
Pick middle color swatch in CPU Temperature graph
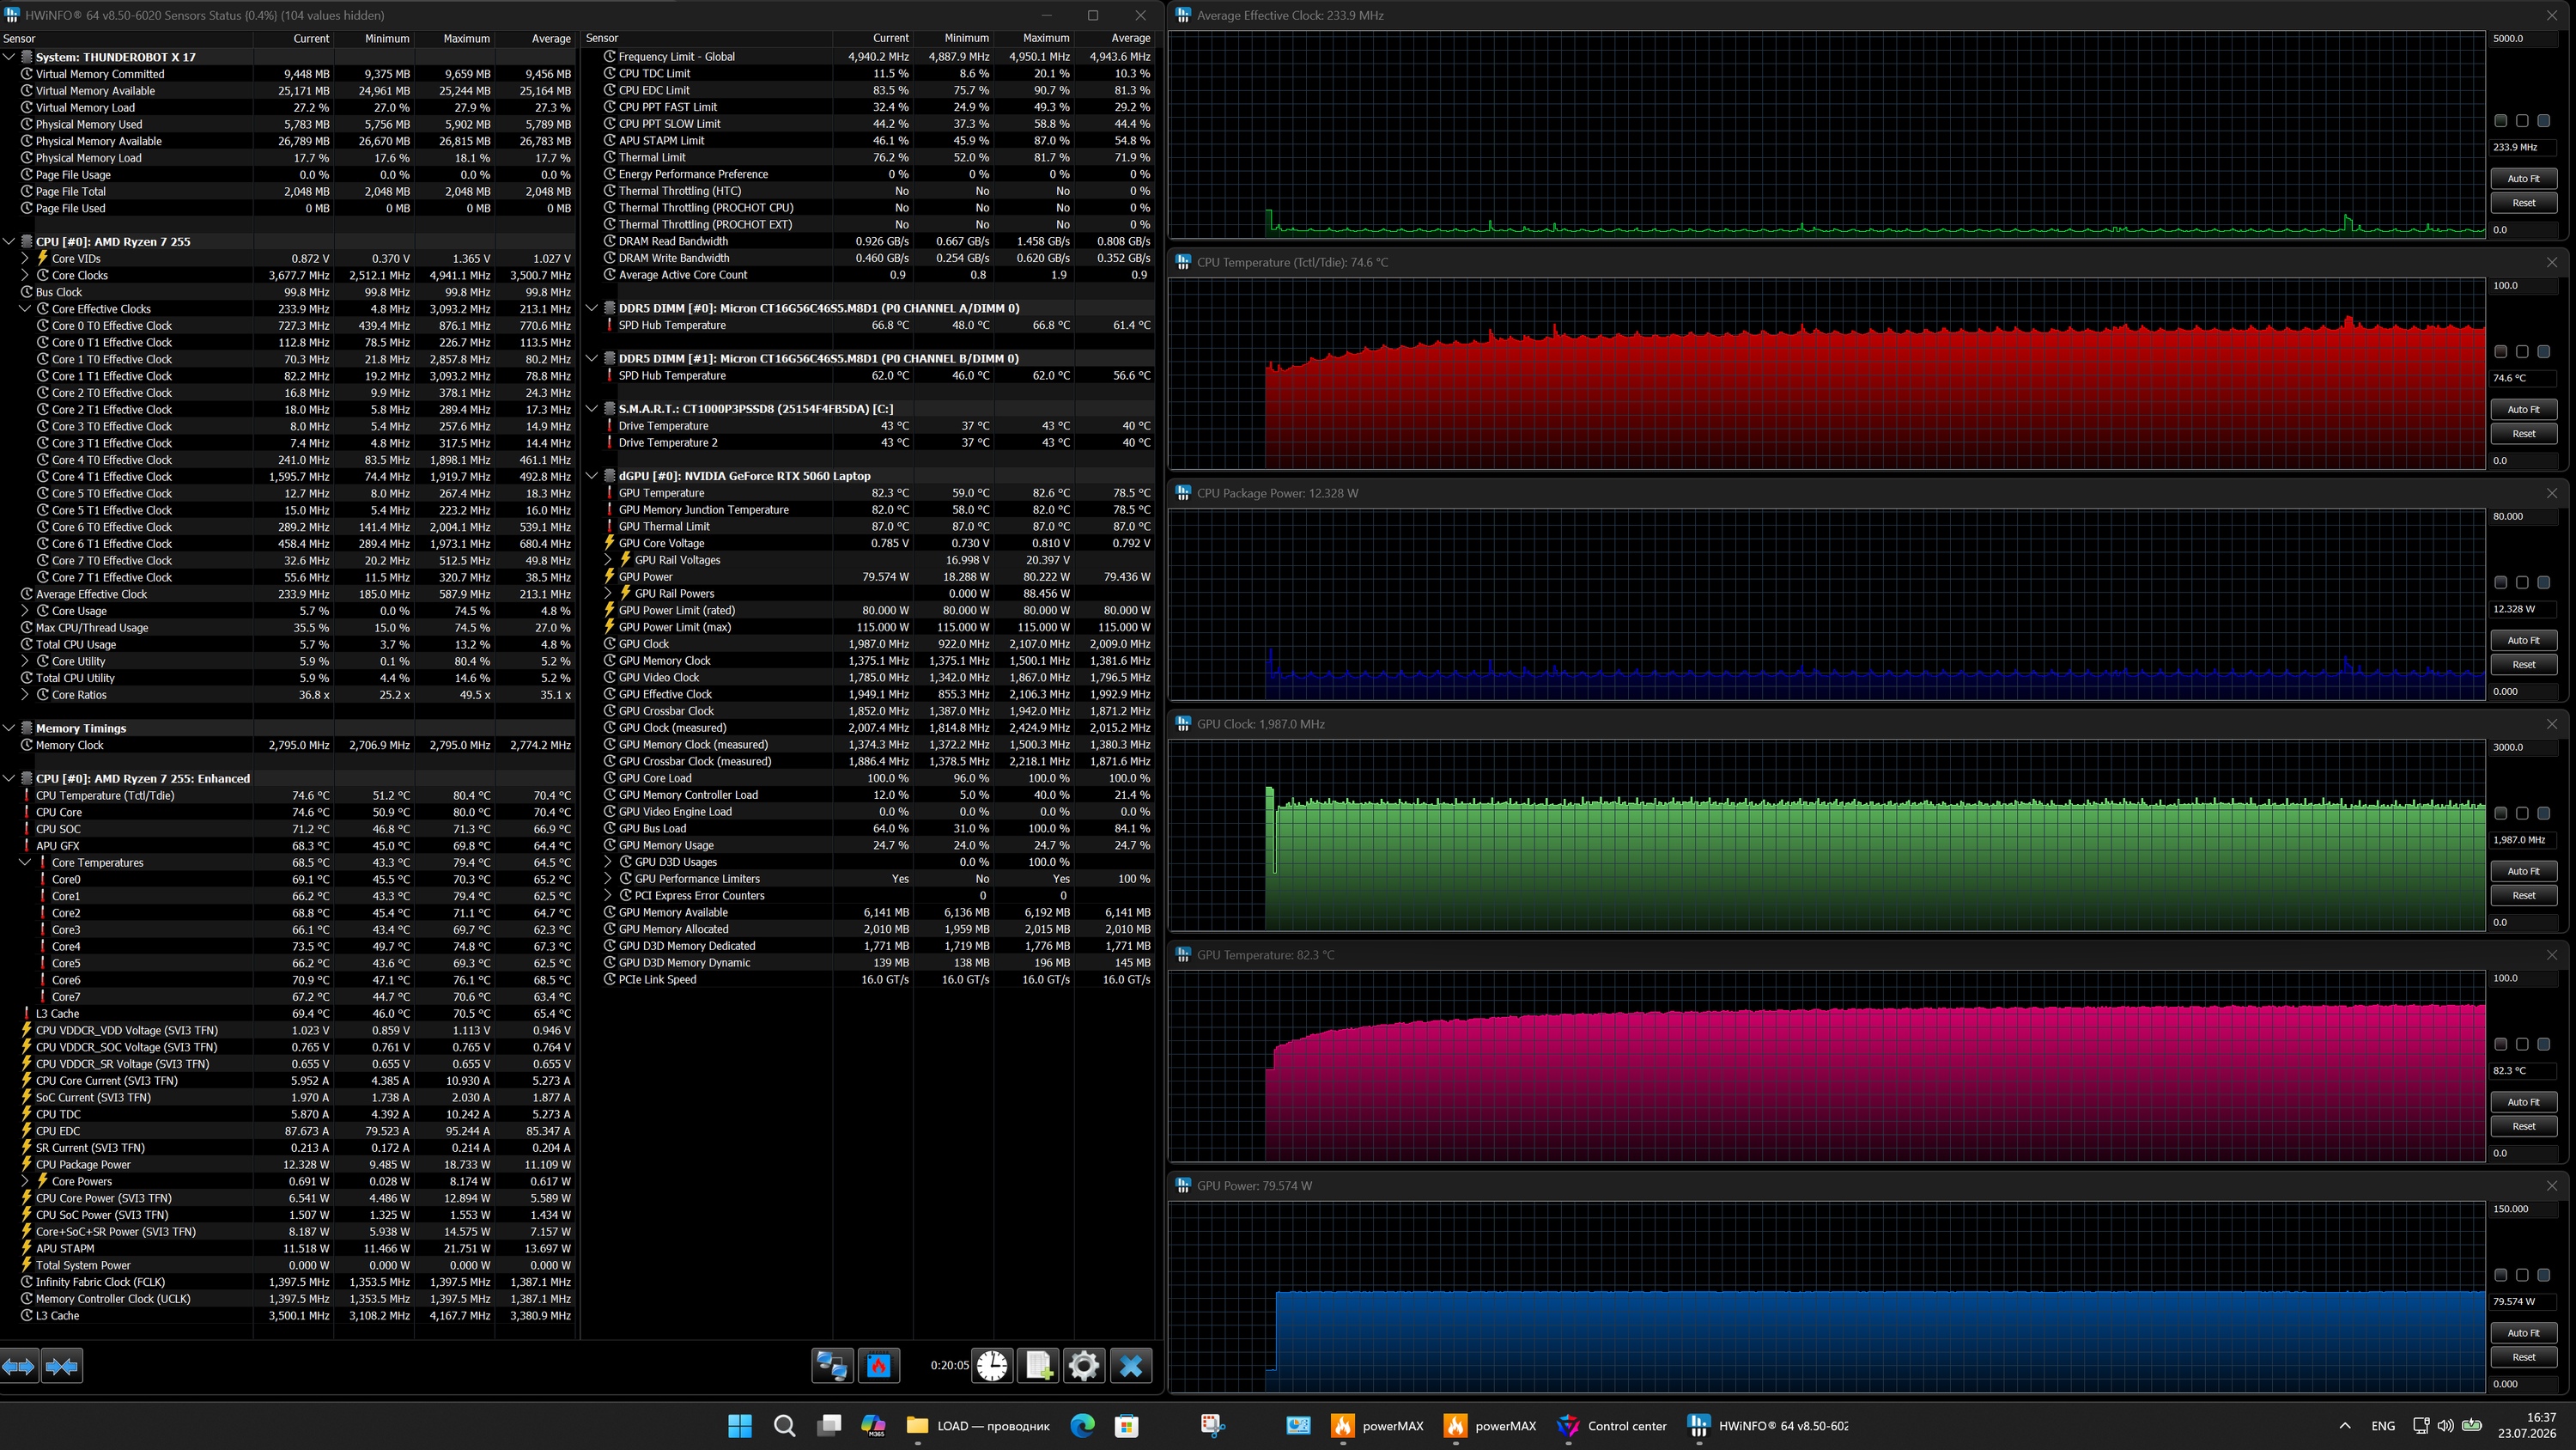point(2522,352)
